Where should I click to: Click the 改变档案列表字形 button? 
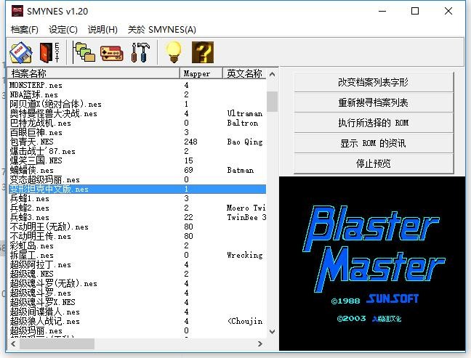(x=374, y=82)
